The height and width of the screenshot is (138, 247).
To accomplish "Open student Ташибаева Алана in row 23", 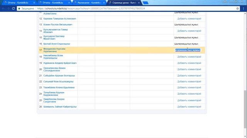I will (x=59, y=87).
